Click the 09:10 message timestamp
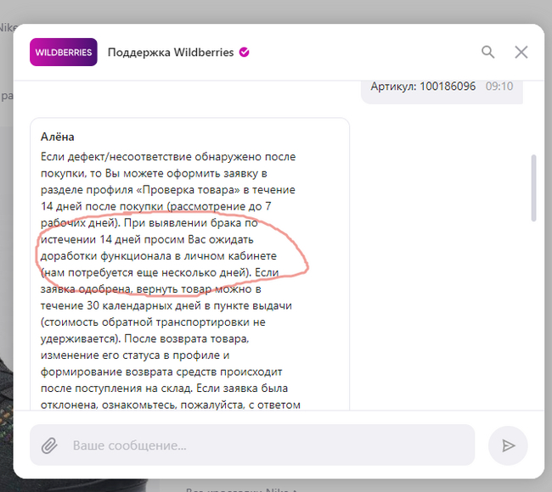Screen dimensions: 552x492 [x=498, y=87]
